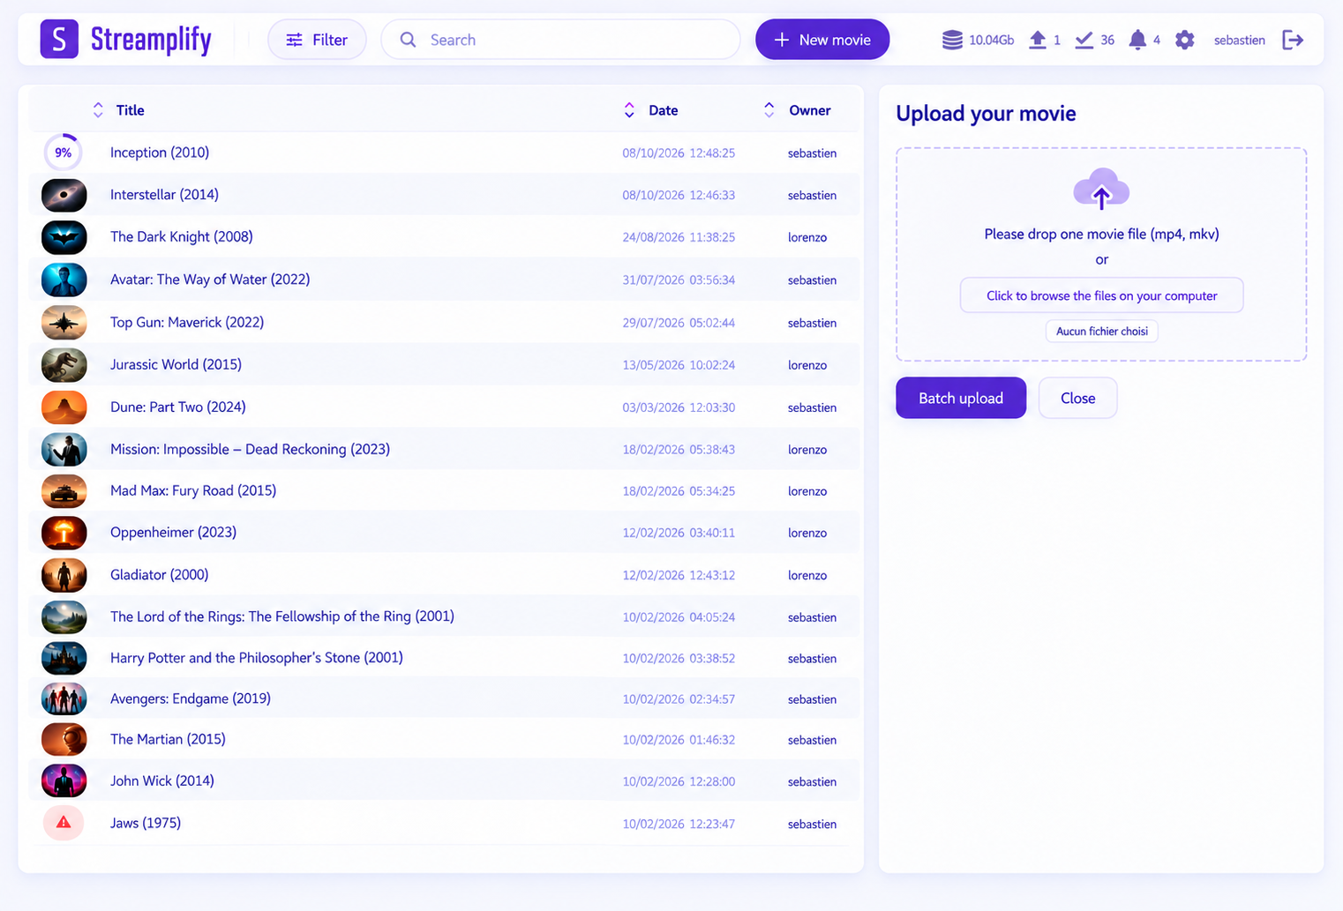1343x911 pixels.
Task: Show current uploads via the upload arrow icon
Action: click(x=1038, y=40)
